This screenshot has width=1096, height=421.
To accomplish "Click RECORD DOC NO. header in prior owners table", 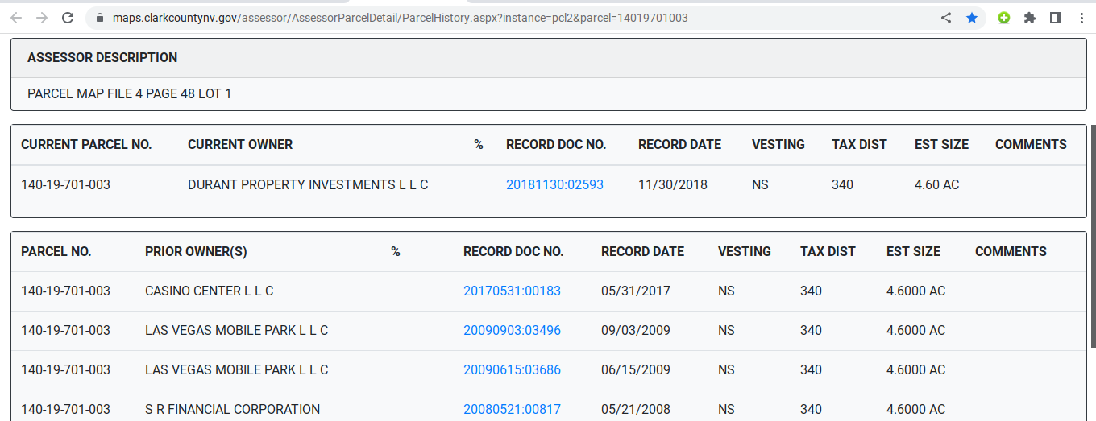I will click(x=513, y=252).
